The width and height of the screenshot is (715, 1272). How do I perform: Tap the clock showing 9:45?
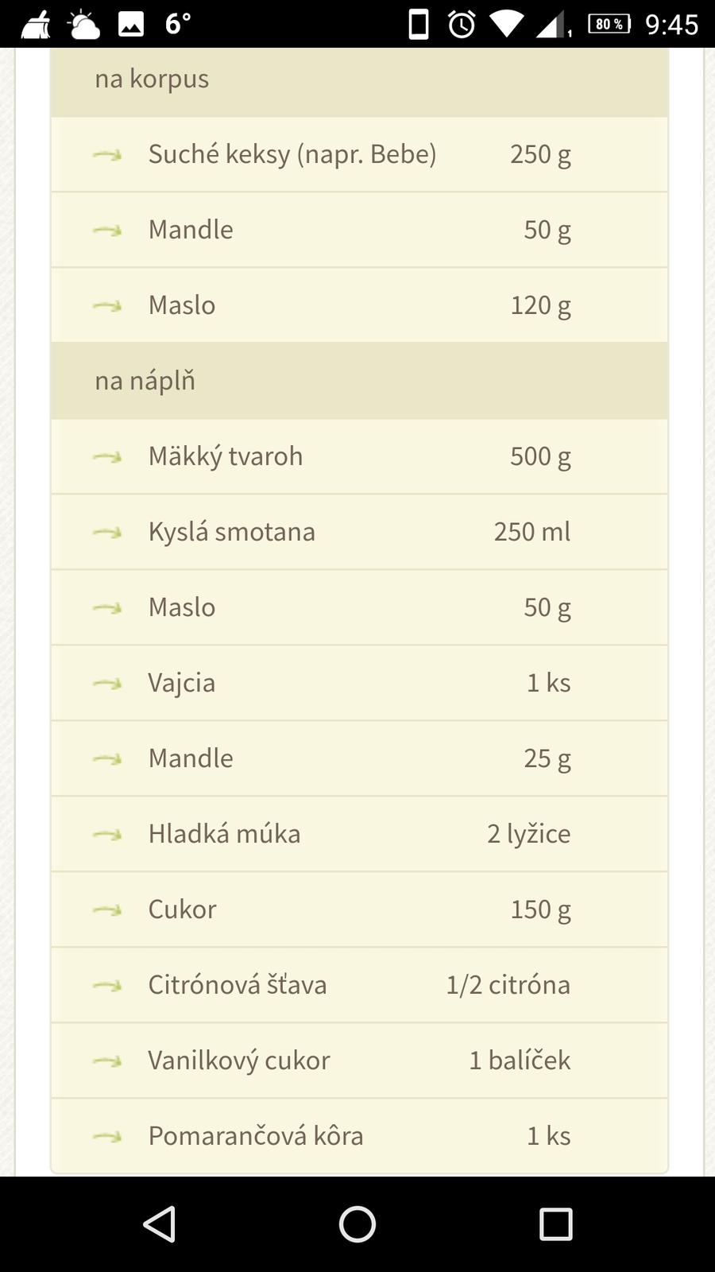[671, 25]
